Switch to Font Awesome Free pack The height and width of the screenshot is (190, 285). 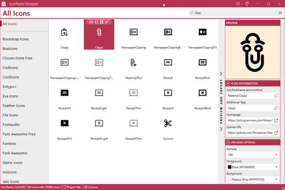19,134
